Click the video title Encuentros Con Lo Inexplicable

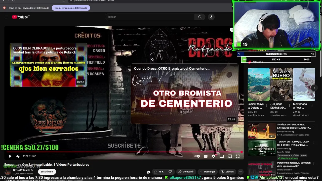click(x=47, y=165)
